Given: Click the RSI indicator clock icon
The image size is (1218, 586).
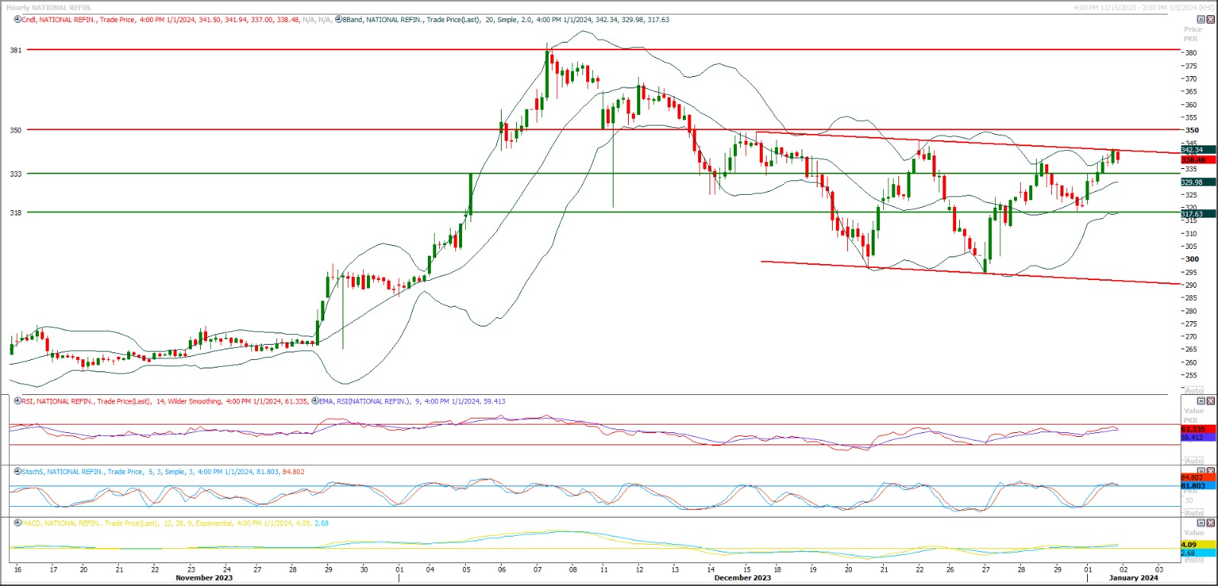Looking at the screenshot, I should coord(18,401).
